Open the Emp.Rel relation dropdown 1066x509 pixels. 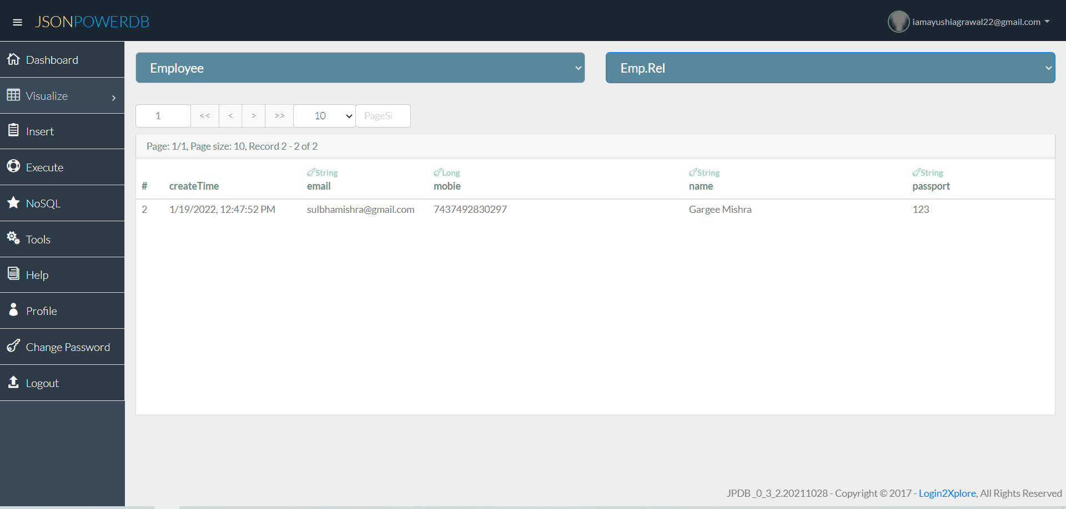(x=829, y=68)
